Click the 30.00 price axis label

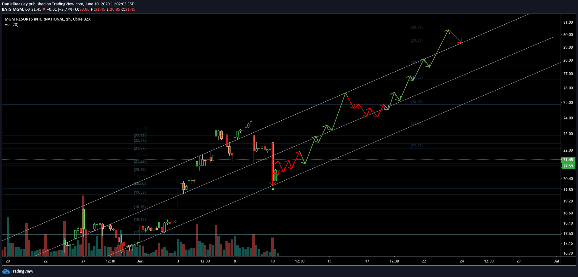click(568, 35)
